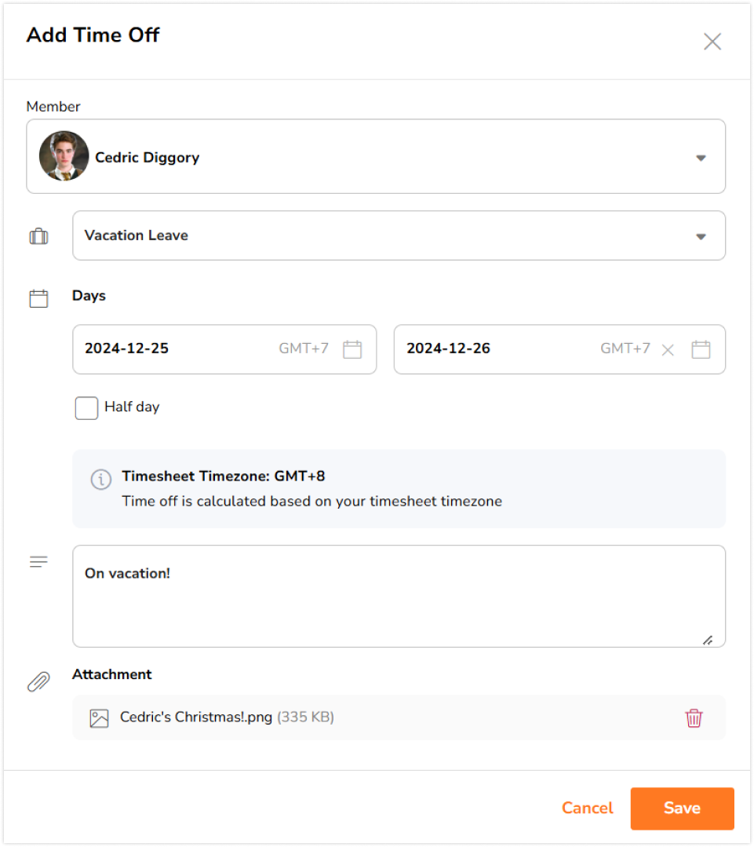Image resolution: width=754 pixels, height=847 pixels.
Task: Expand the Vacation Leave dropdown arrow
Action: (x=701, y=236)
